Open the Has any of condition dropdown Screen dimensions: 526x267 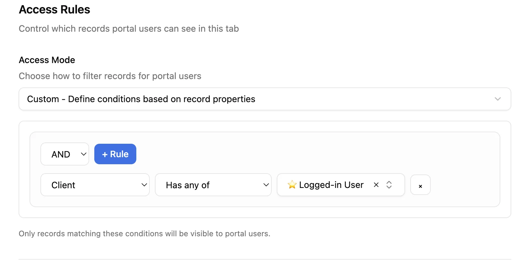pos(213,185)
